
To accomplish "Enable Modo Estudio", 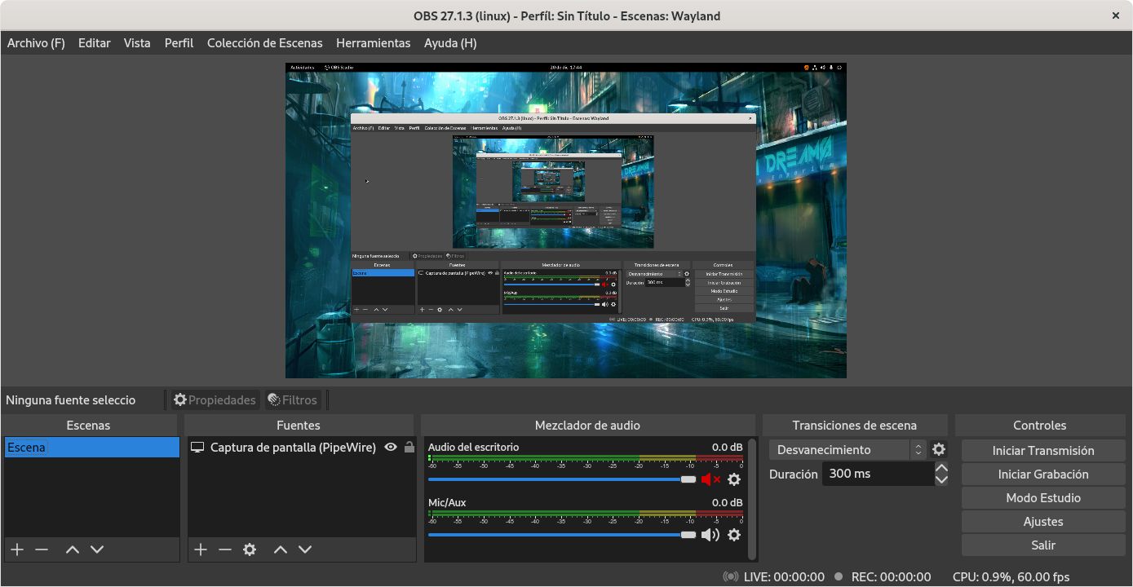I will [1043, 497].
